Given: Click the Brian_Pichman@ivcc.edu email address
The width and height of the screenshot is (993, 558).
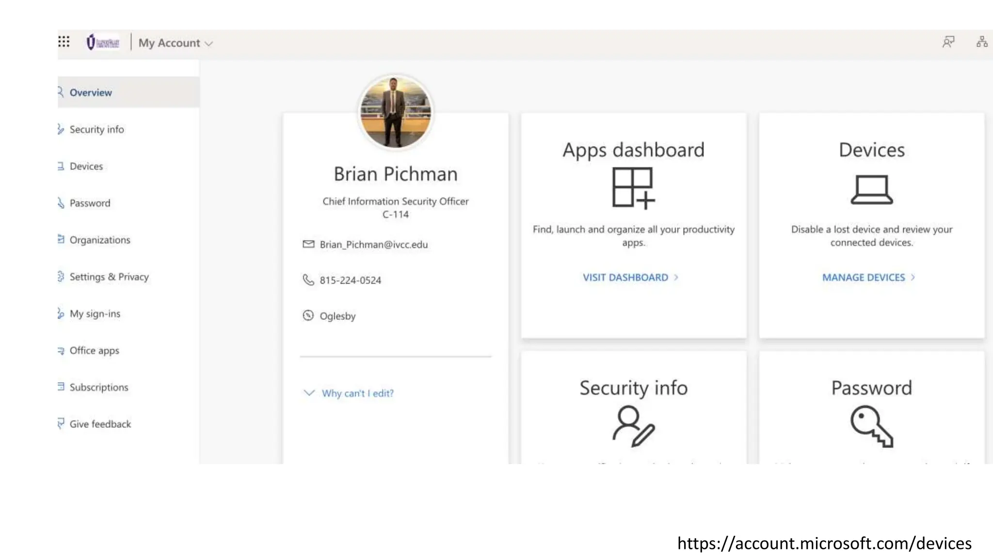Looking at the screenshot, I should [374, 245].
